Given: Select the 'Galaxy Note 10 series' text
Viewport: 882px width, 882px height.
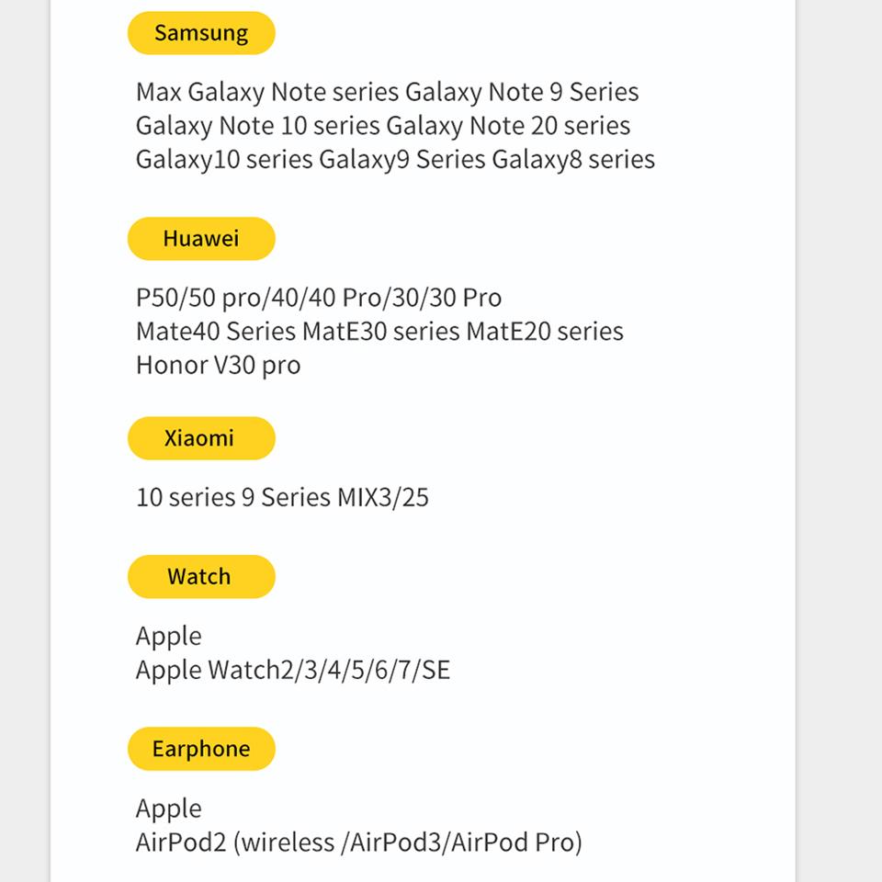Looking at the screenshot, I should coord(258,126).
